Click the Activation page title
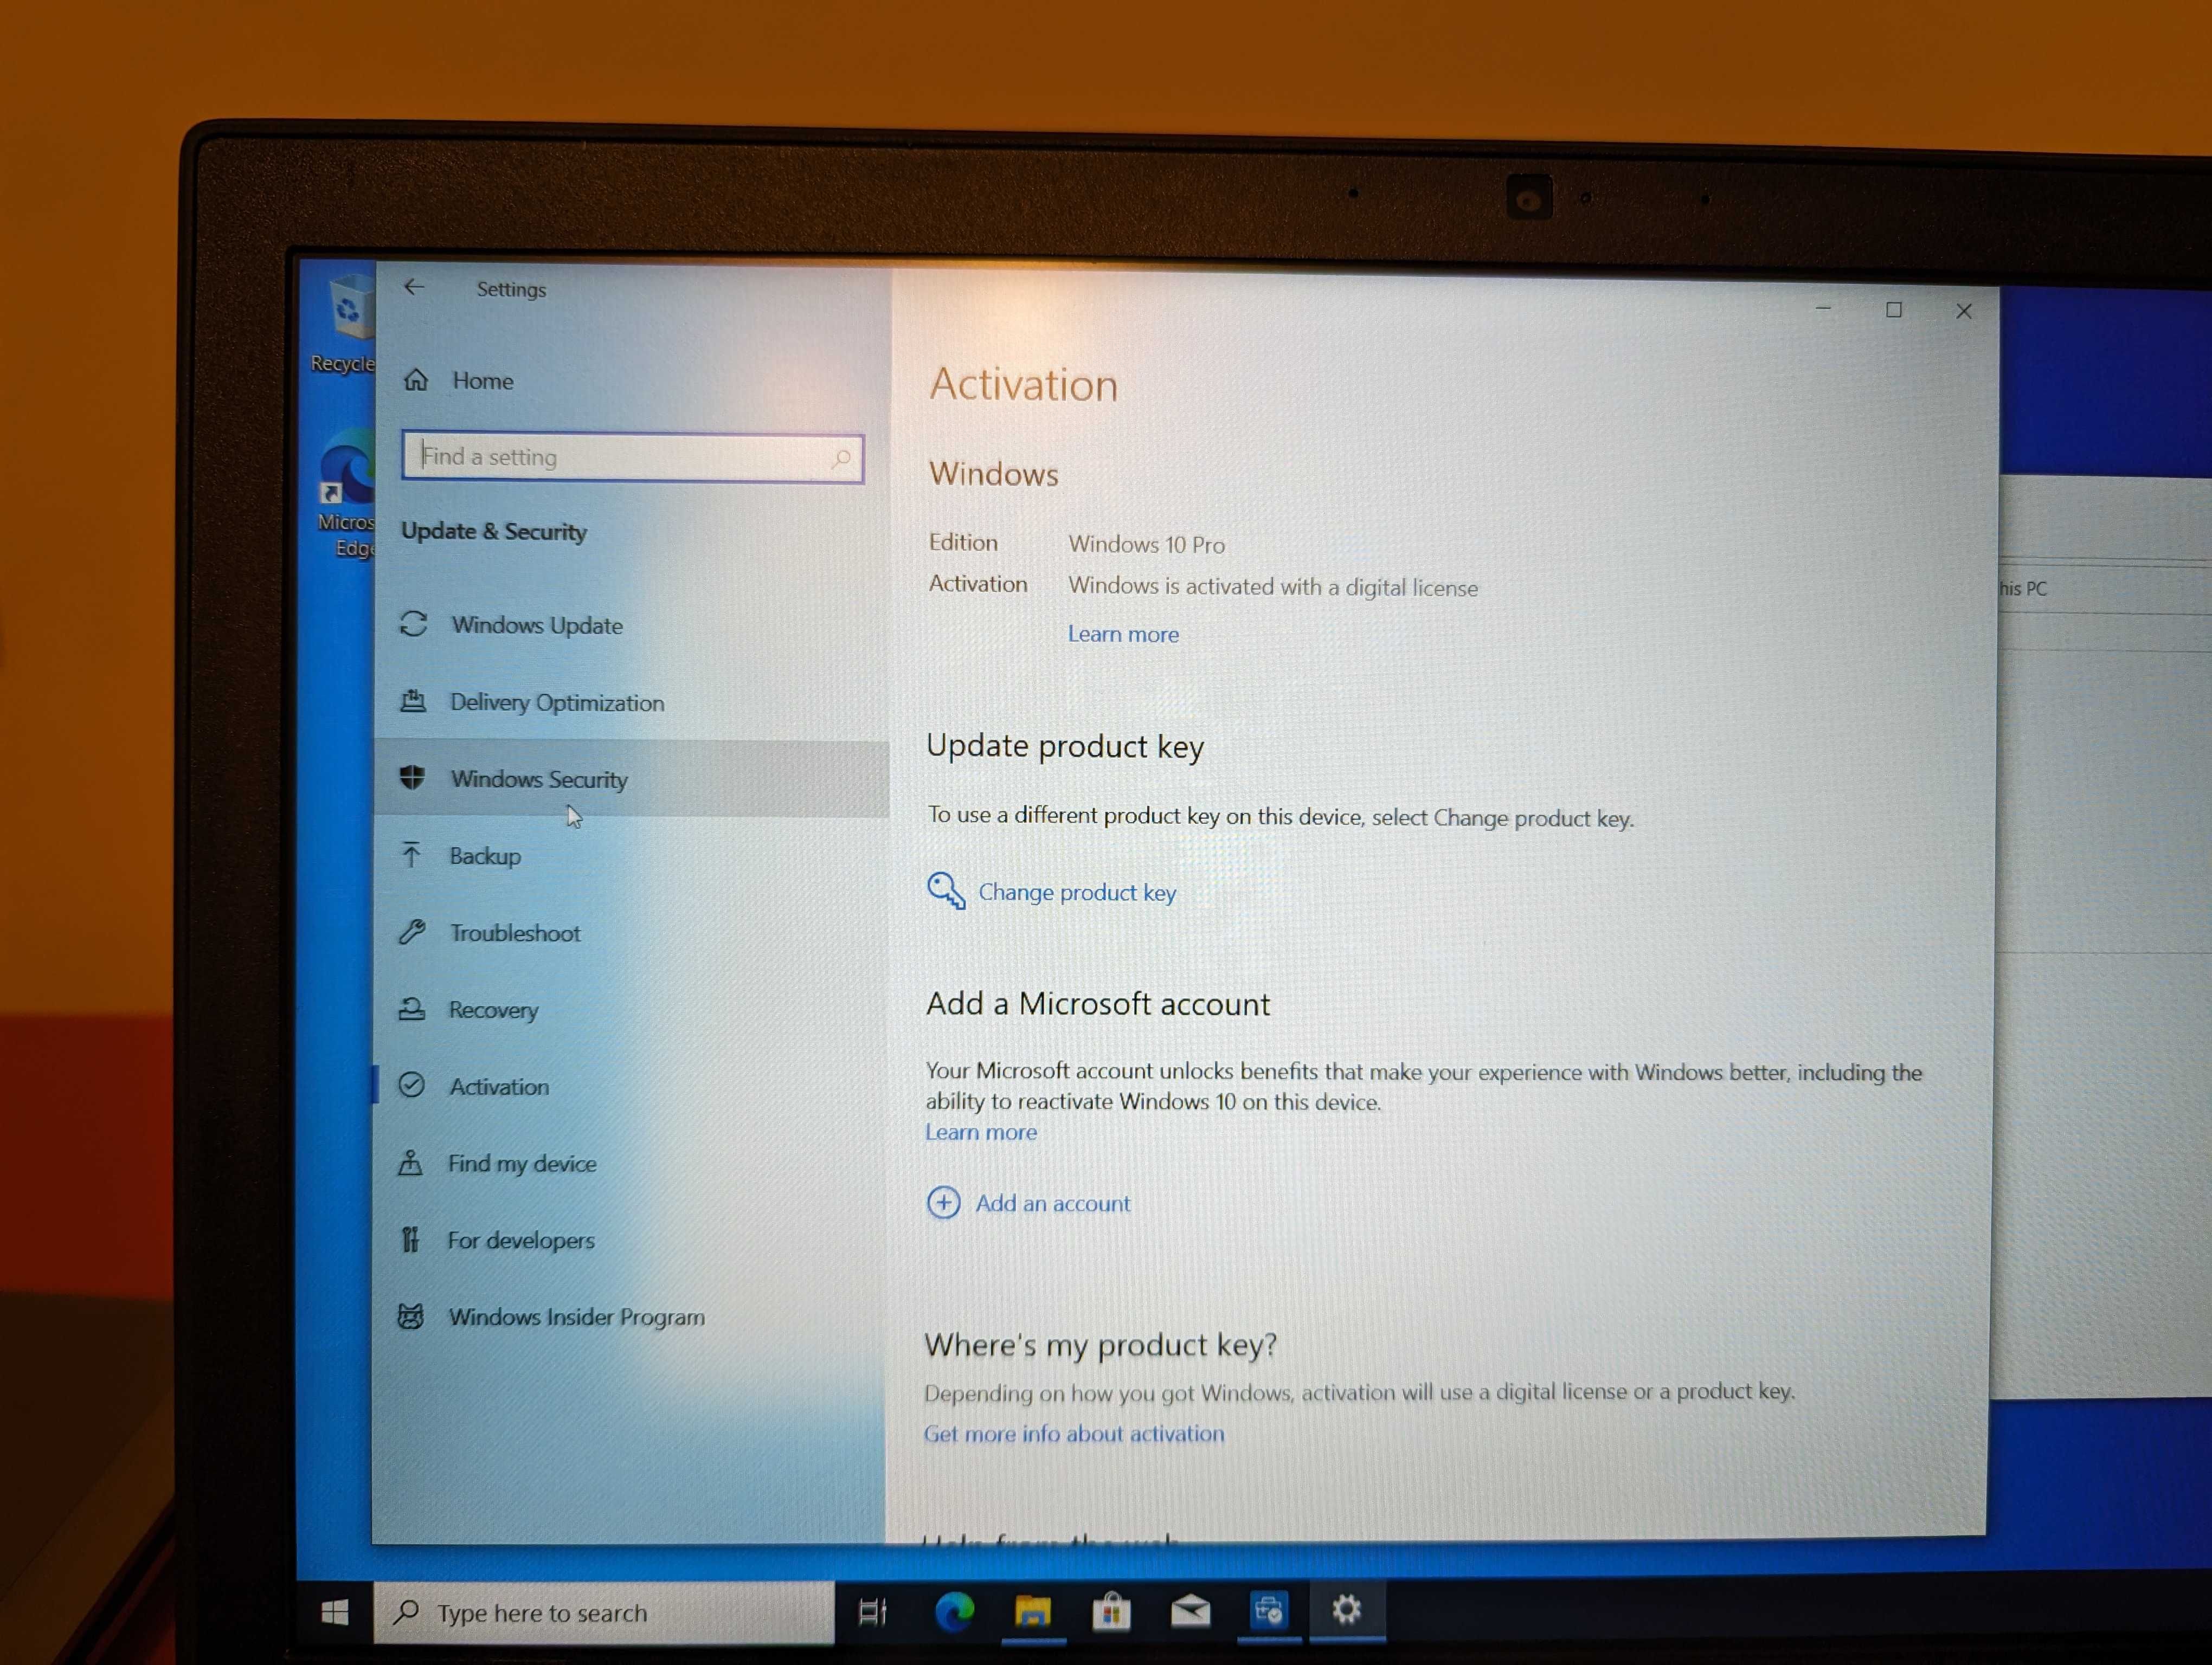The width and height of the screenshot is (2212, 1665). [x=1023, y=385]
